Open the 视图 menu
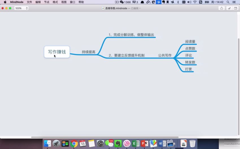The width and height of the screenshot is (240, 149). (x=64, y=2)
